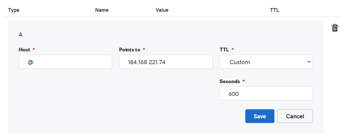
Task: Click the chevron arrow on TTL select
Action: [309, 62]
